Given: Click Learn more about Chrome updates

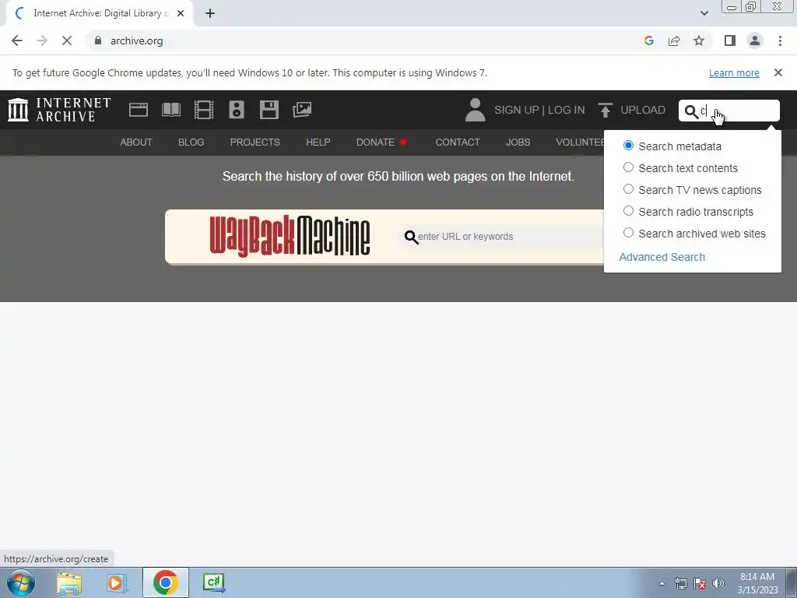Looking at the screenshot, I should click(x=734, y=72).
